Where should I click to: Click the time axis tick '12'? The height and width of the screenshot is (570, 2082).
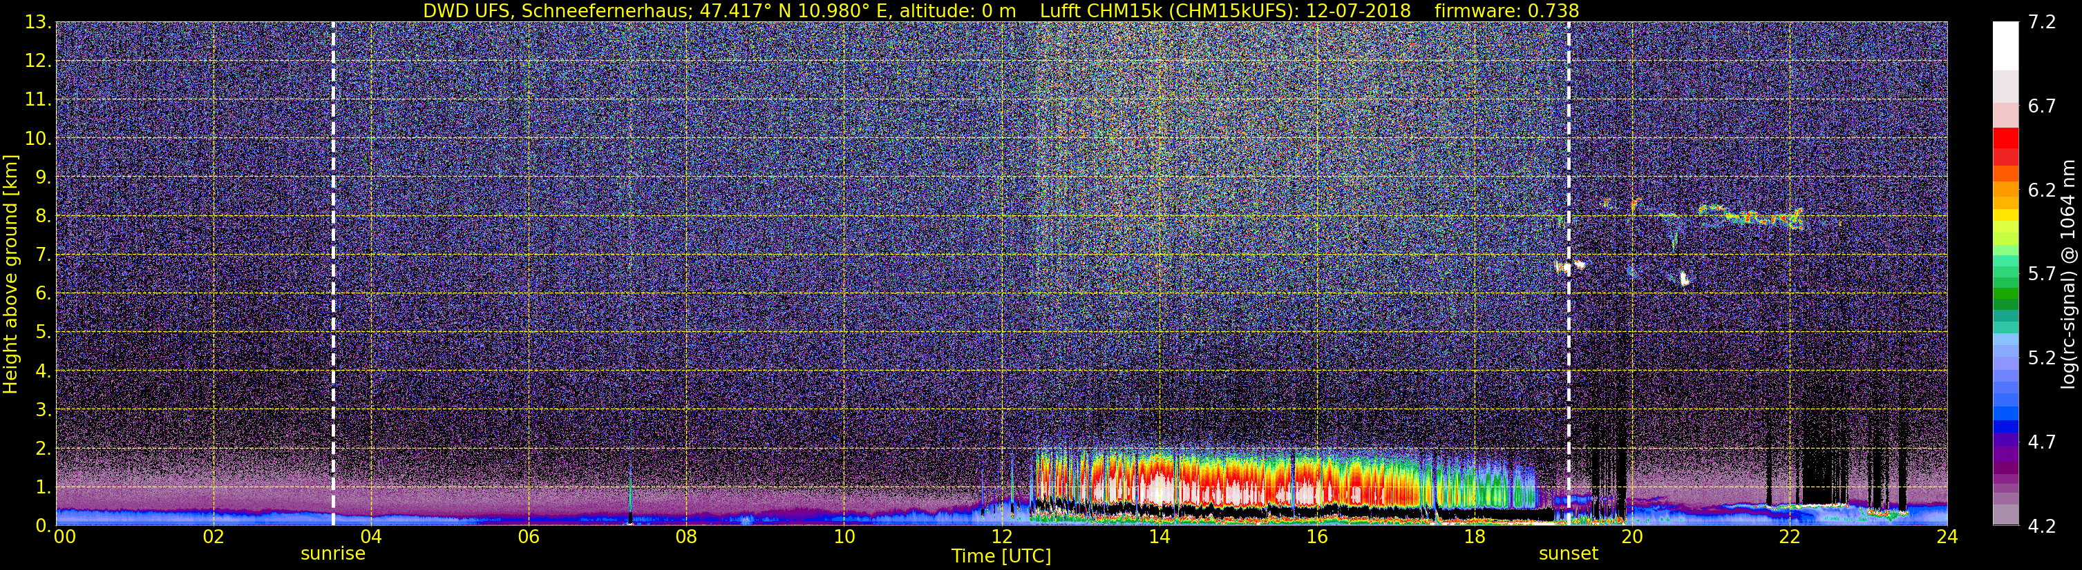(1001, 537)
